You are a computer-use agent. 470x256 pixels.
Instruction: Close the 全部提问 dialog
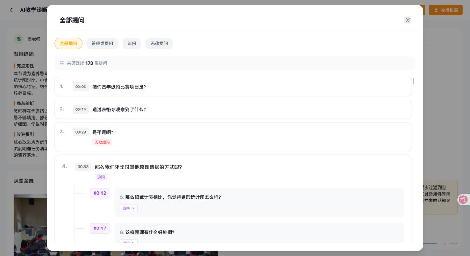408,20
